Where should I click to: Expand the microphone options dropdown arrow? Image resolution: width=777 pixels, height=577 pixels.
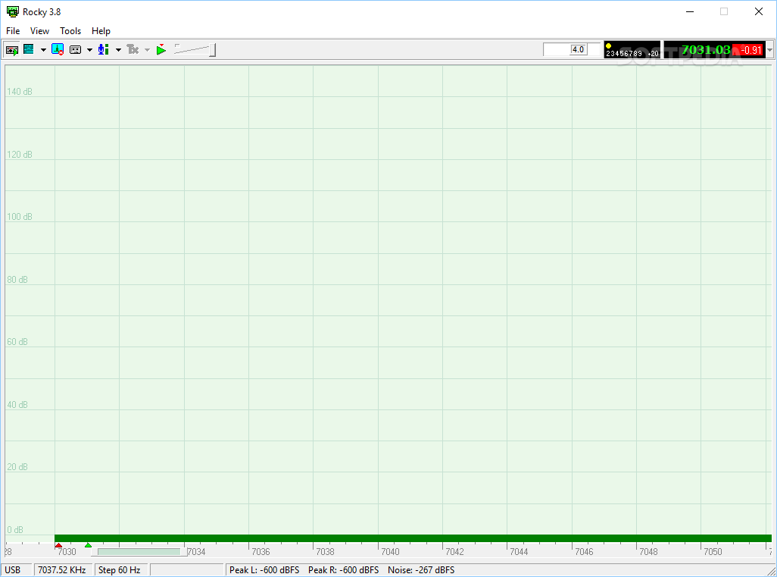(x=118, y=49)
